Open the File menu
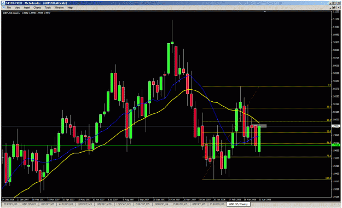Screen dimensions: 342x208 point(9,8)
